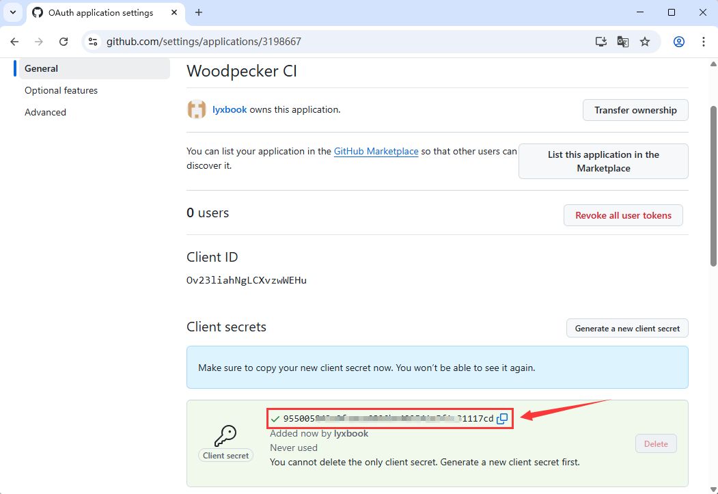718x494 pixels.
Task: Click the scrollbar up arrow
Action: (x=713, y=64)
